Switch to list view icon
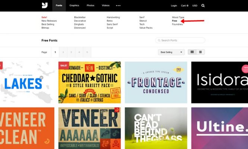 (x=200, y=52)
